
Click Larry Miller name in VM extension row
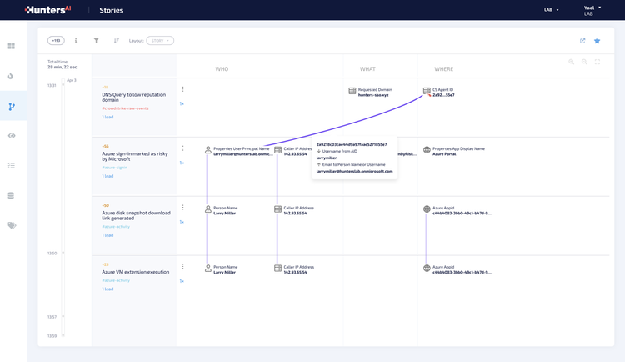click(x=224, y=273)
